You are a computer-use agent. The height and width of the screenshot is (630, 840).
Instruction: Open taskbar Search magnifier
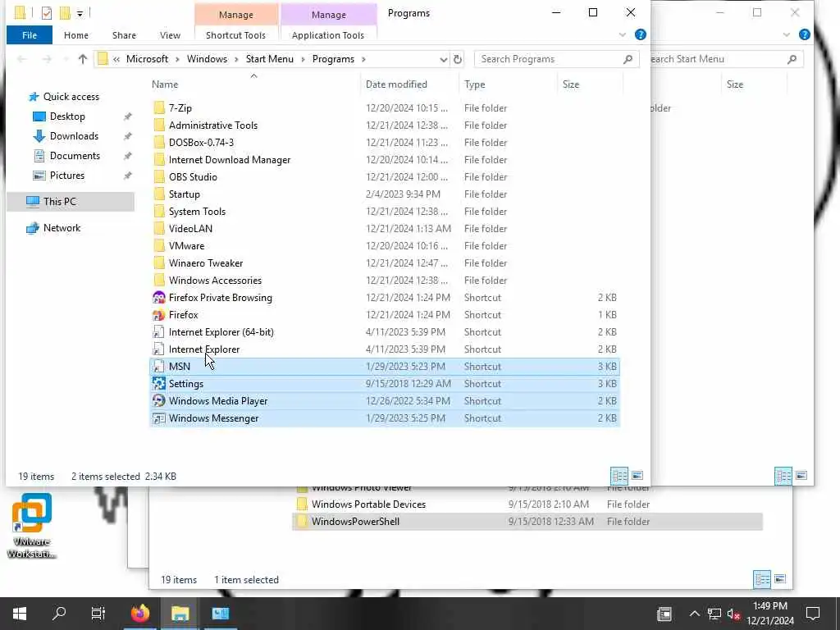[x=59, y=614]
